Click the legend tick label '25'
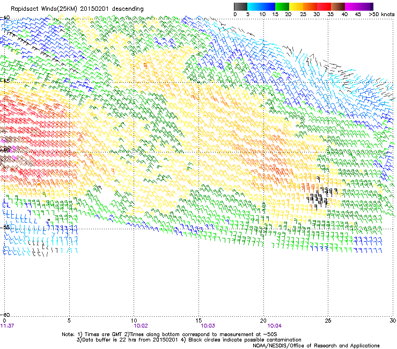The height and width of the screenshot is (349, 397). click(x=303, y=14)
